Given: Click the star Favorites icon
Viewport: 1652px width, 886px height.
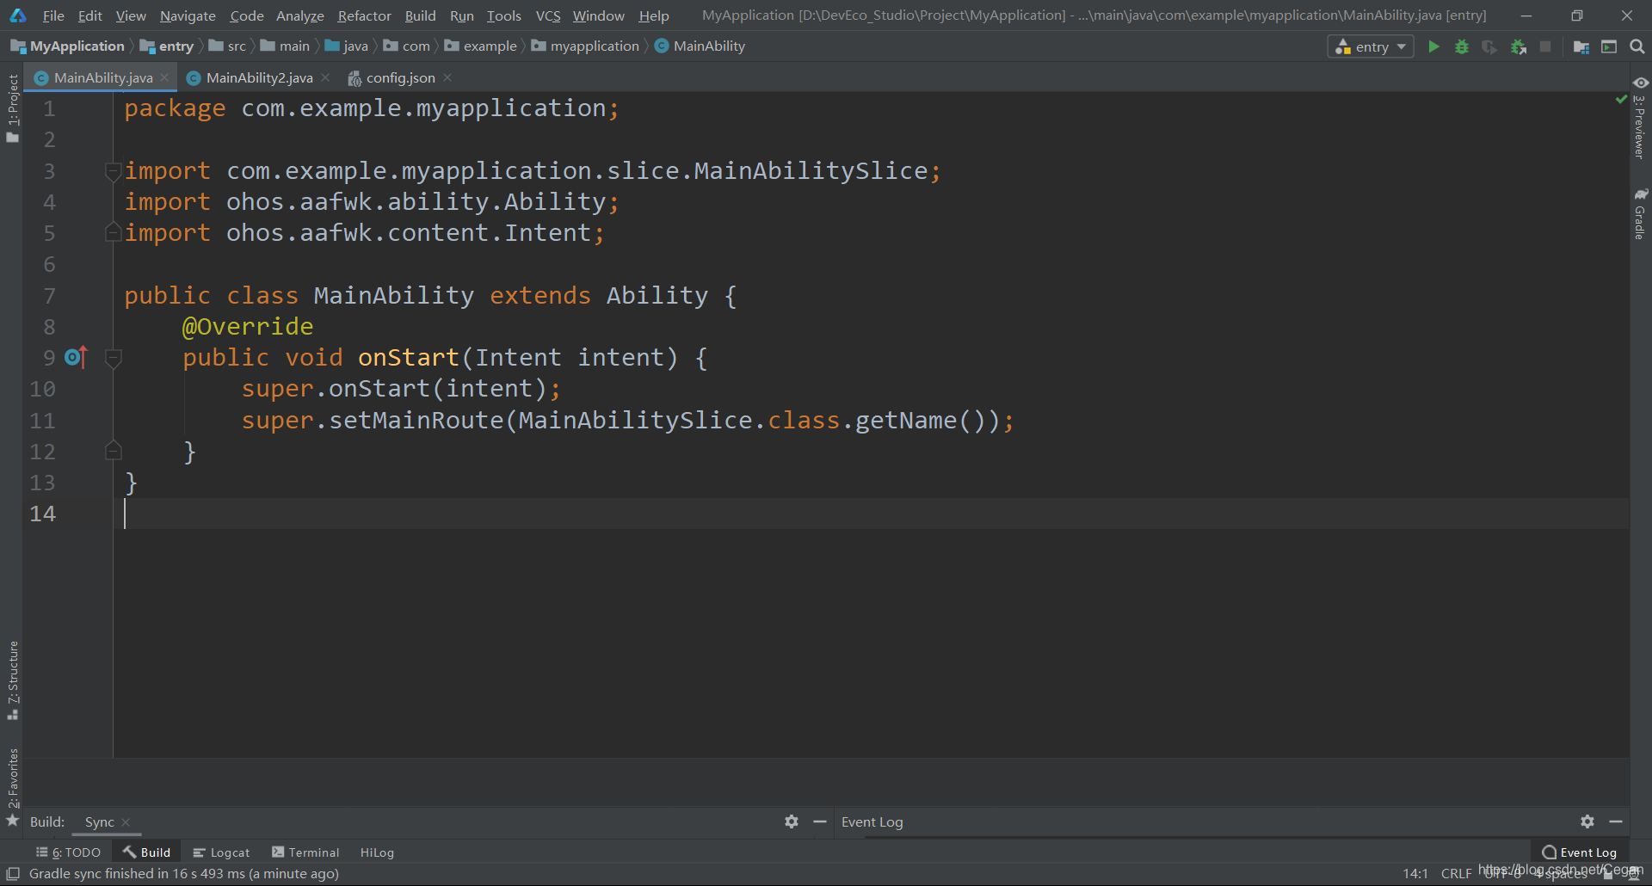Looking at the screenshot, I should (x=12, y=821).
